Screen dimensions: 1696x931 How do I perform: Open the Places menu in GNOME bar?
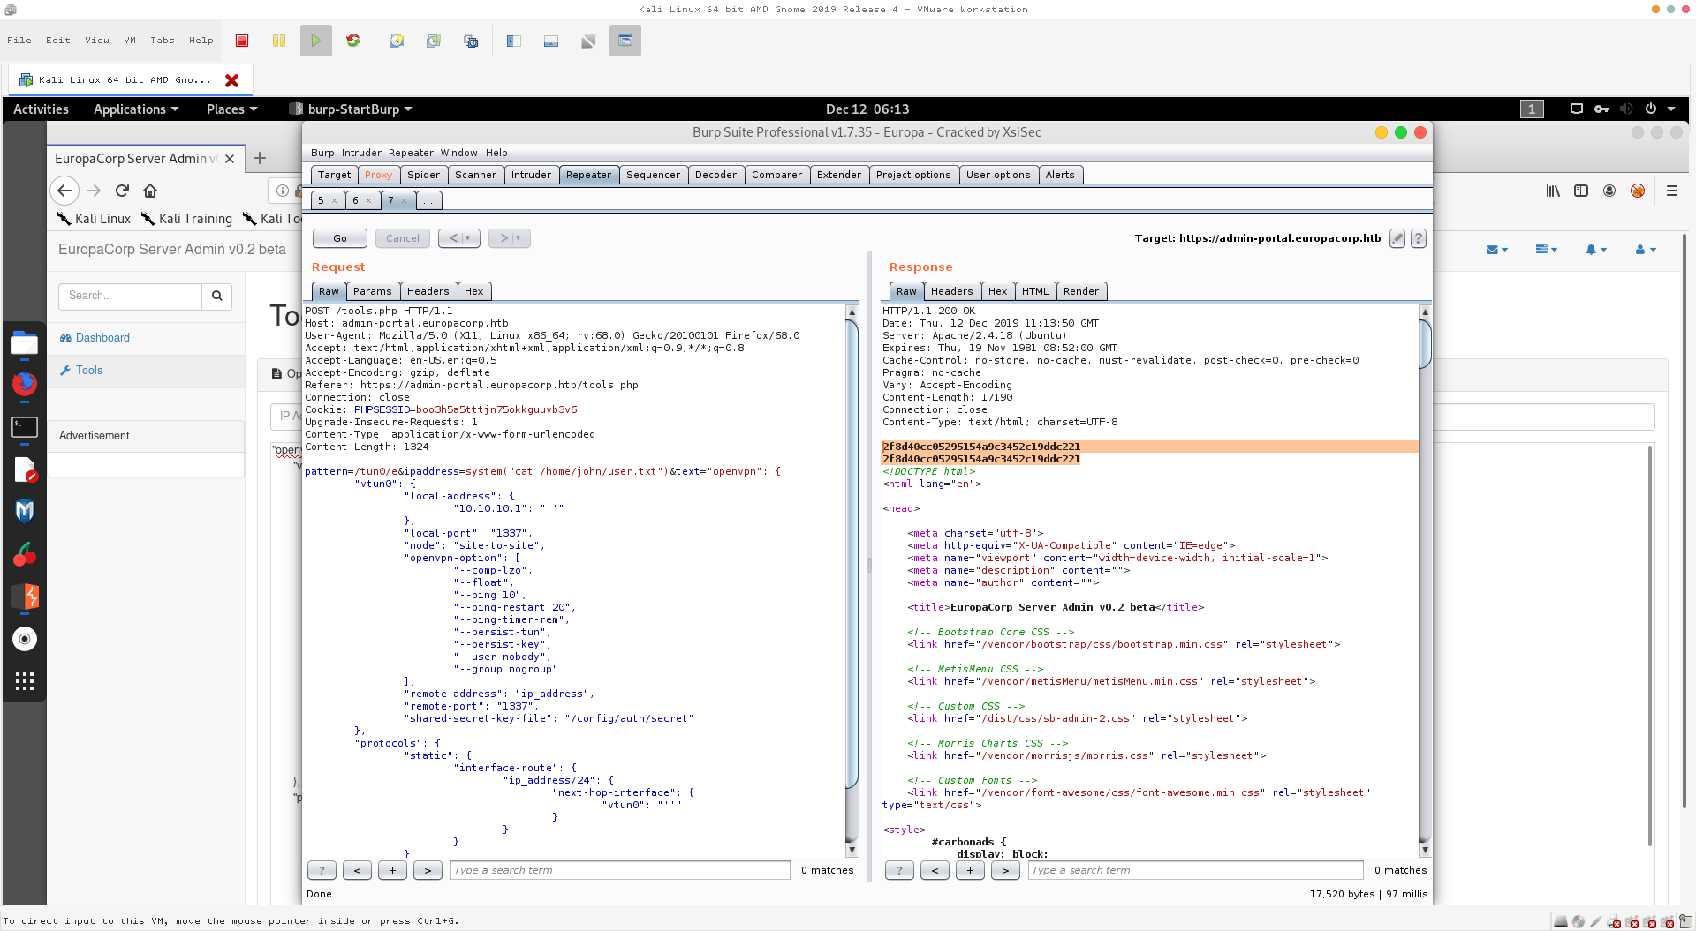(x=231, y=109)
